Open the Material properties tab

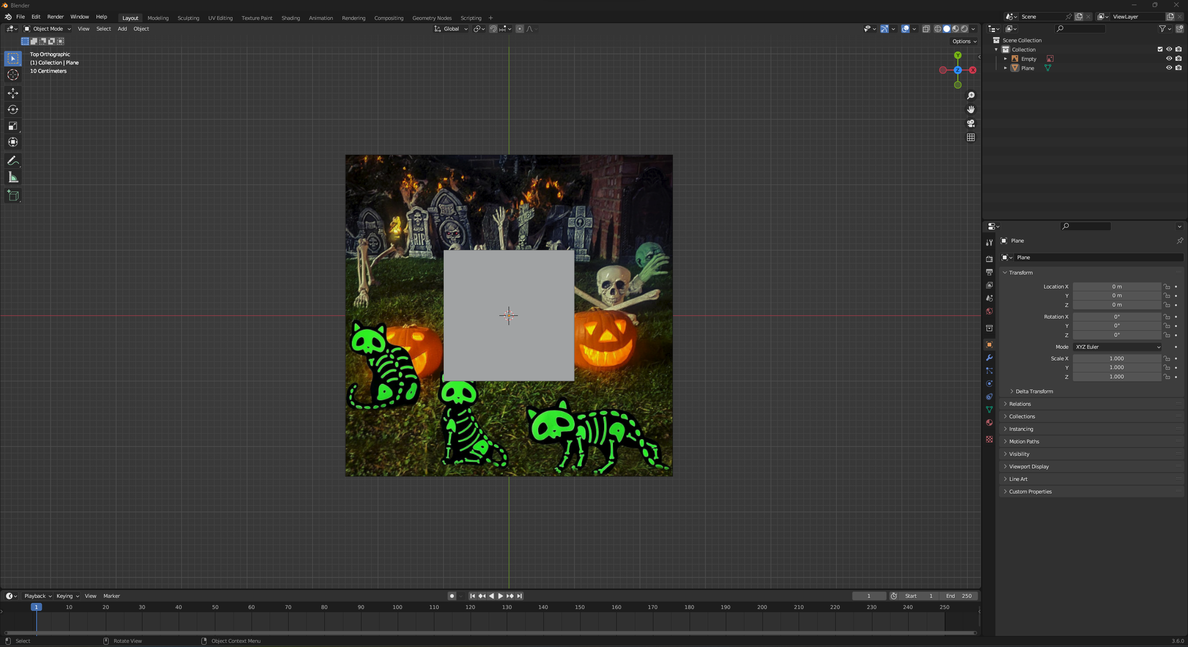989,423
